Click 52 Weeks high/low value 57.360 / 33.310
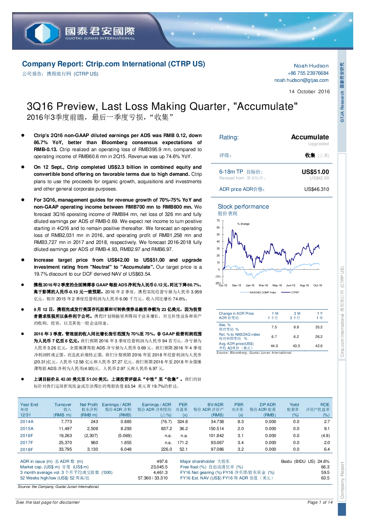The width and height of the screenshot is (365, 517). pyautogui.click(x=153, y=478)
